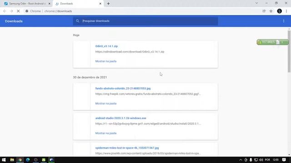Open spiderman-miles-lost-in-space-4k jpg link
The height and width of the screenshot is (163, 291).
pyautogui.click(x=127, y=148)
